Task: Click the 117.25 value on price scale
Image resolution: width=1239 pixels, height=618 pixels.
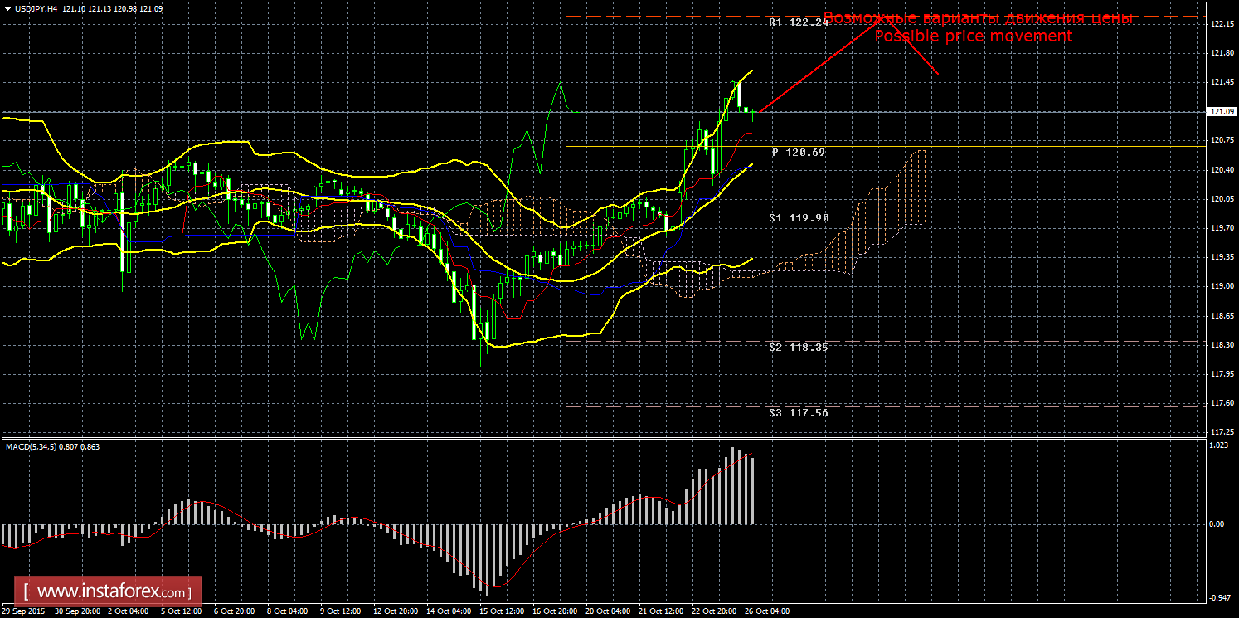Action: click(x=1219, y=432)
